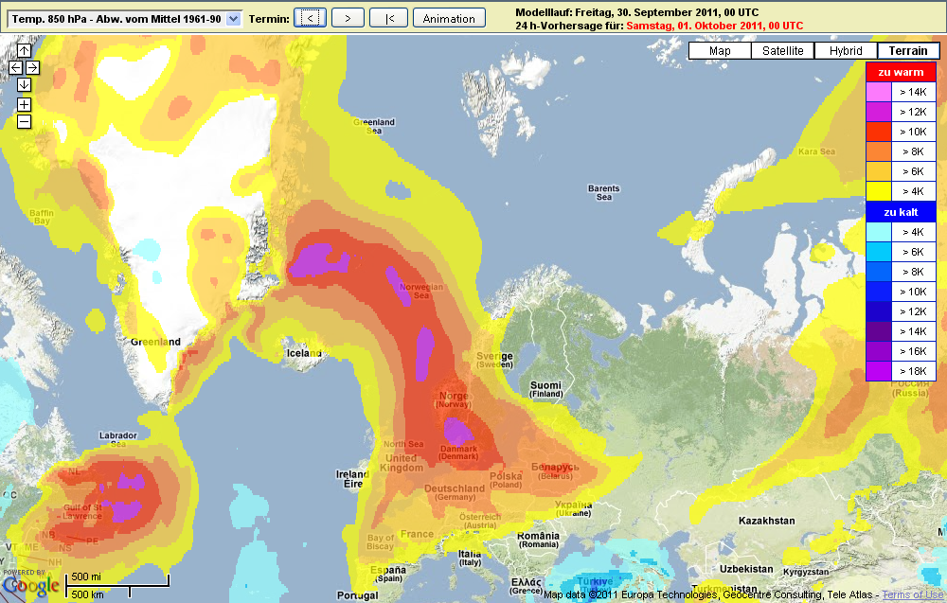Click the Norge (Norway) map label
Screen dimensions: 947x603
tap(454, 399)
